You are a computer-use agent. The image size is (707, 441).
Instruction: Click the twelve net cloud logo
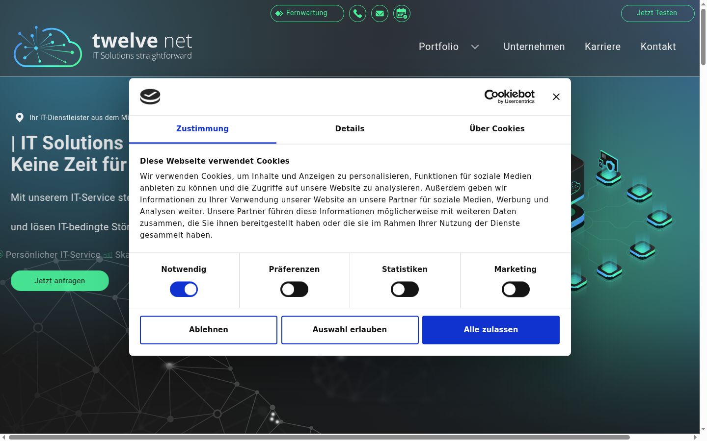point(48,47)
